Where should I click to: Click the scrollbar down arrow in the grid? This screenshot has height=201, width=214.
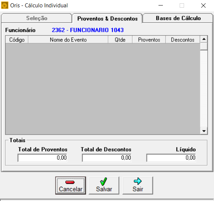click(x=204, y=131)
